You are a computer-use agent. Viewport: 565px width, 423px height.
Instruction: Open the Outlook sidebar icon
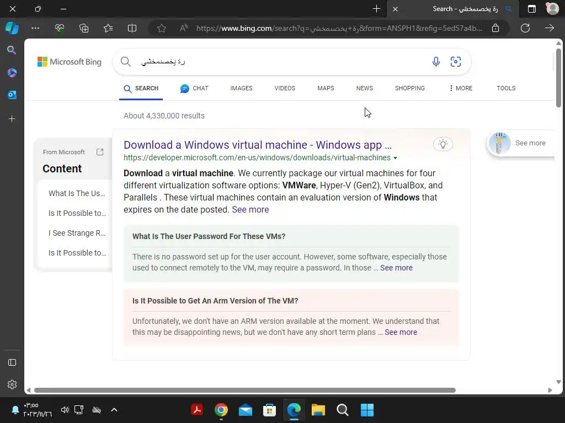(12, 95)
